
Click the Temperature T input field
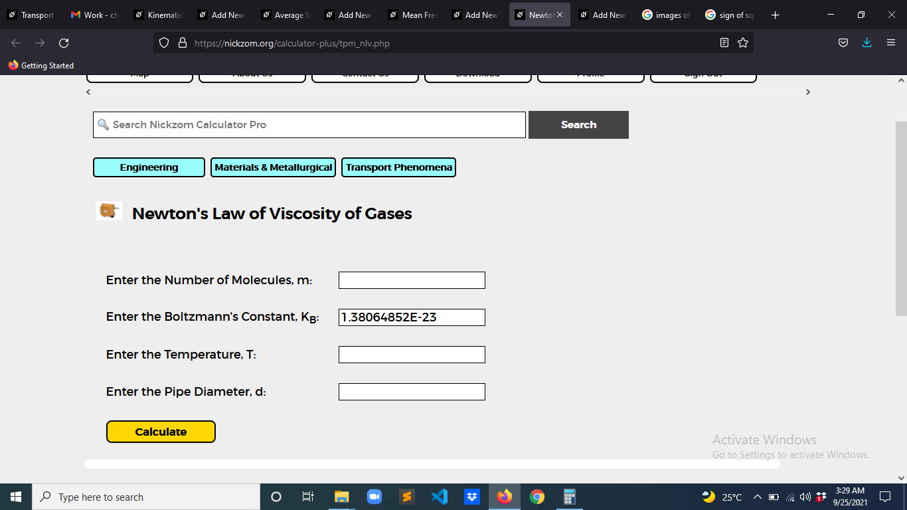pyautogui.click(x=412, y=355)
